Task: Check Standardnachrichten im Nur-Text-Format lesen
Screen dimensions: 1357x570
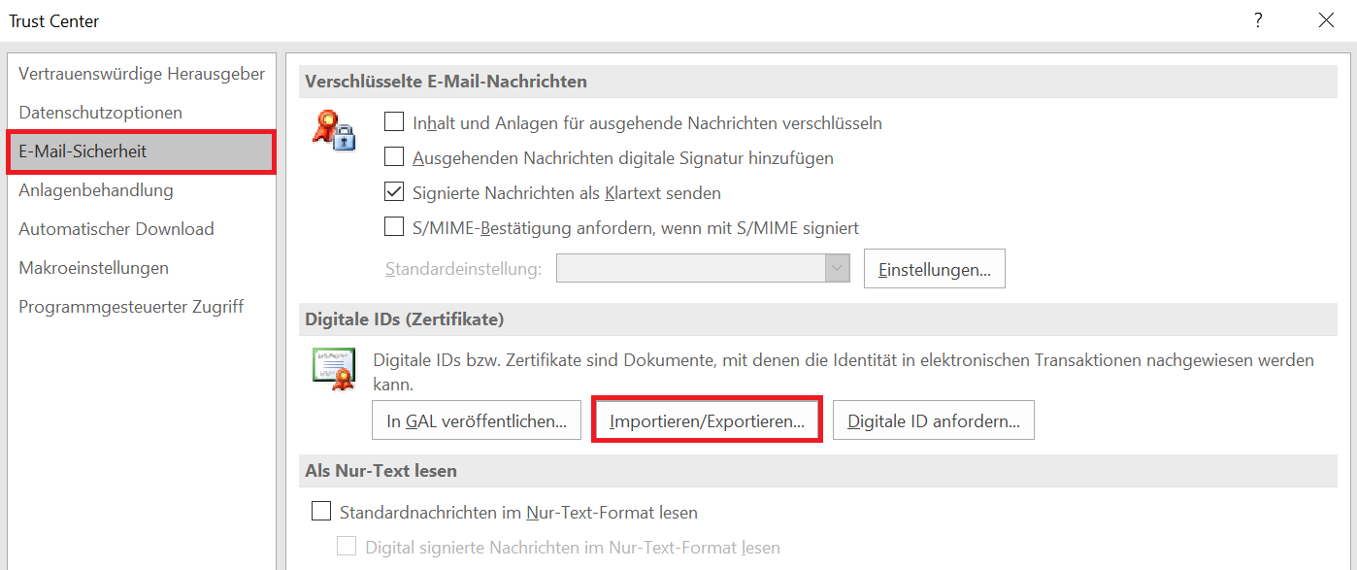Action: [x=320, y=512]
